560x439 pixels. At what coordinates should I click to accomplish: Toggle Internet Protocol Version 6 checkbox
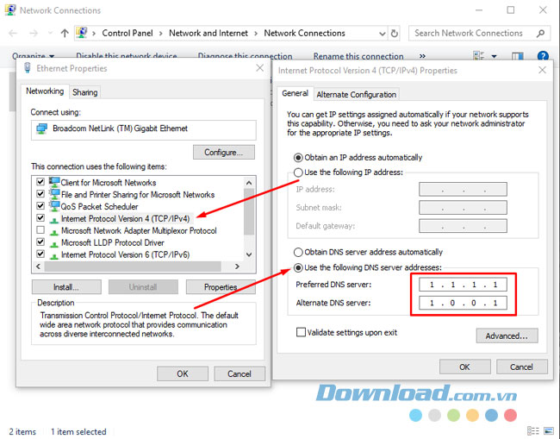[40, 254]
